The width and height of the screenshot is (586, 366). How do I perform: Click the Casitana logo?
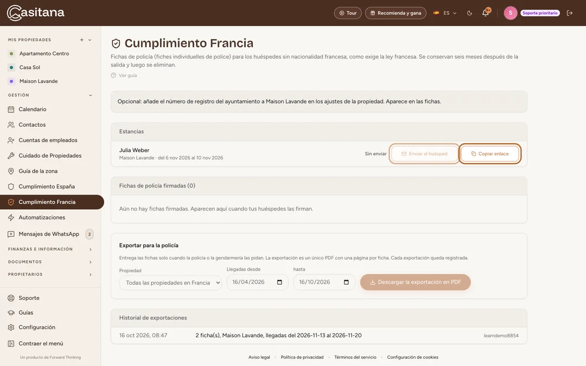(35, 12)
